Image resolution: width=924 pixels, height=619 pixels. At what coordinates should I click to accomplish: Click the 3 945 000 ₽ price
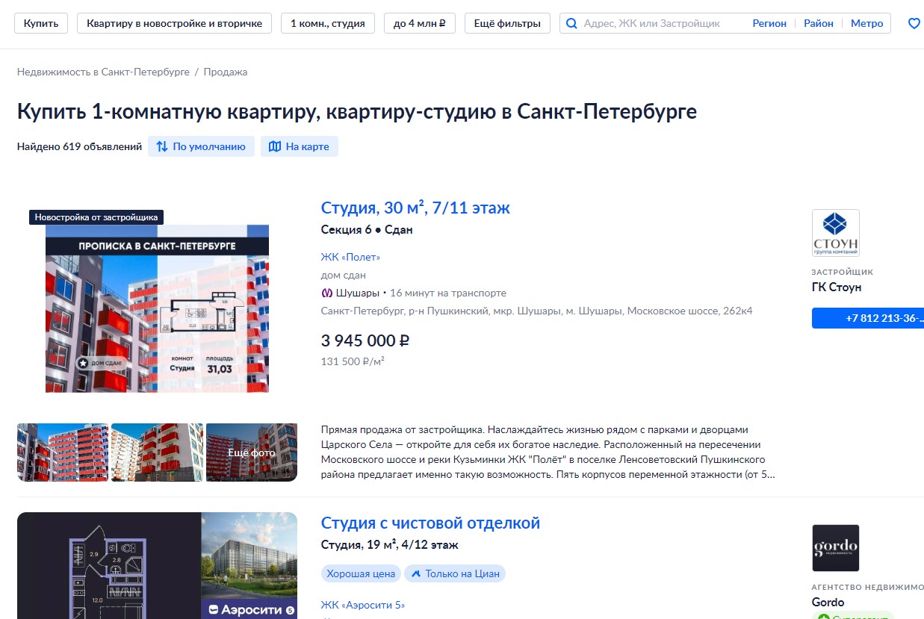click(x=365, y=340)
